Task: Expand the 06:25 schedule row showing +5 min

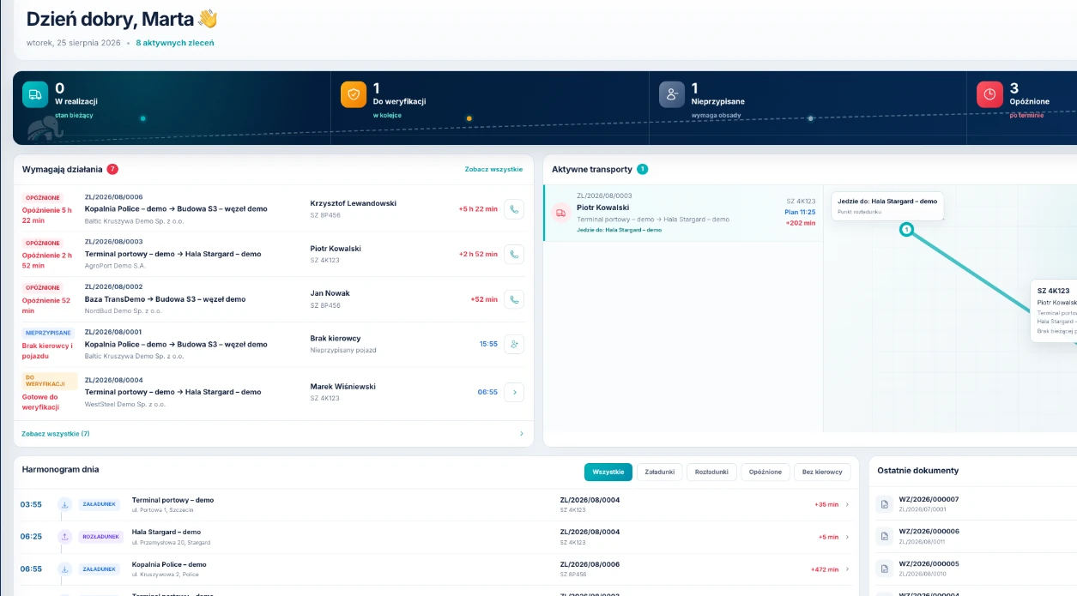Action: tap(847, 537)
